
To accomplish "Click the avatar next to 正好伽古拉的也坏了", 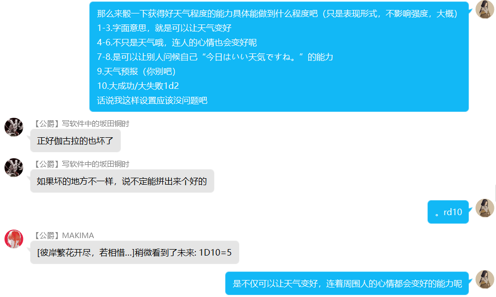I will point(14,127).
